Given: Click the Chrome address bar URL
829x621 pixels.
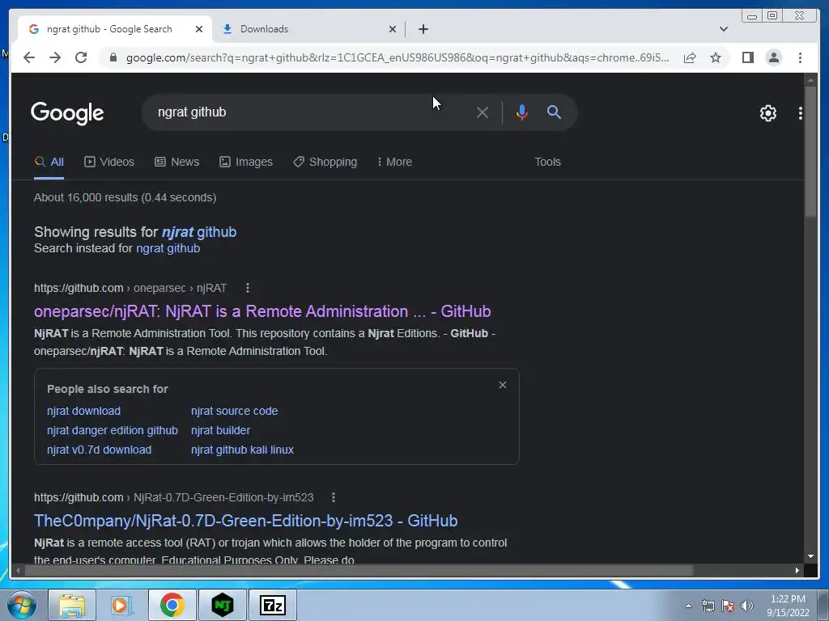Looking at the screenshot, I should tap(397, 57).
